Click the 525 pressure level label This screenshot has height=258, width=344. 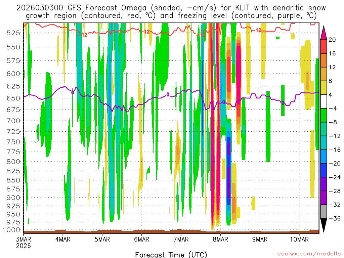pyautogui.click(x=13, y=33)
